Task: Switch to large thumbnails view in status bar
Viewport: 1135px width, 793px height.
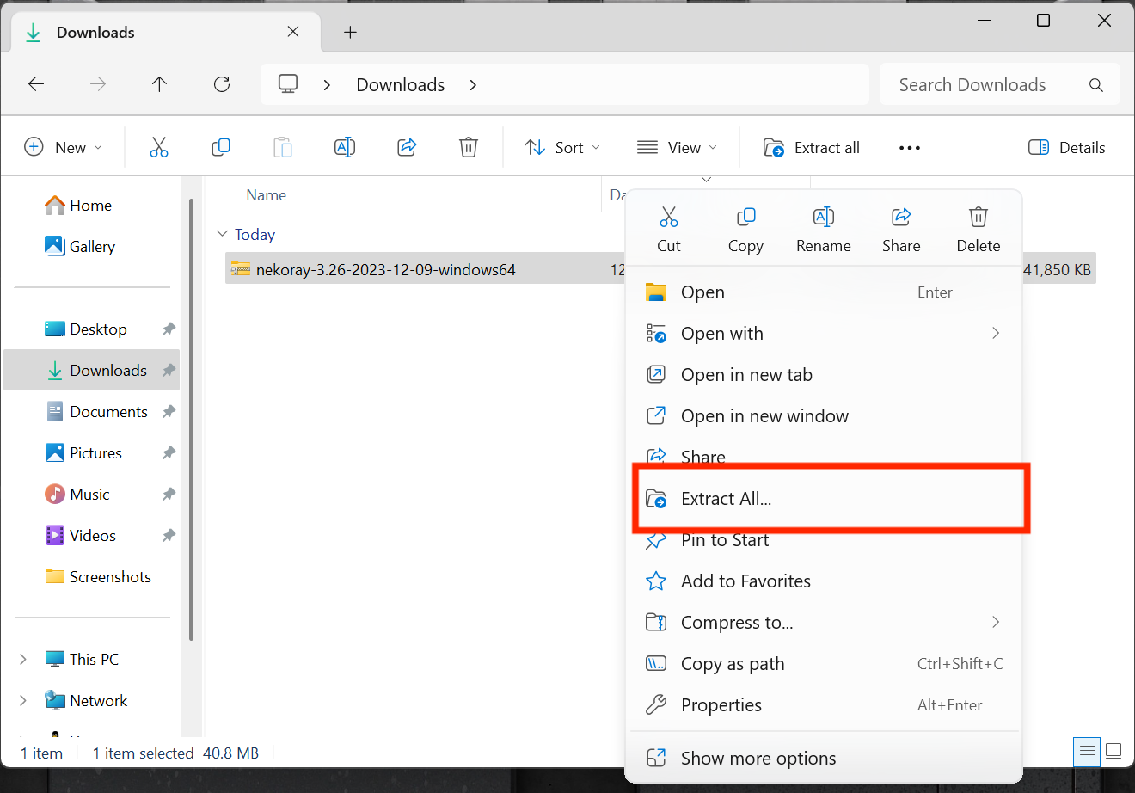Action: pos(1114,752)
